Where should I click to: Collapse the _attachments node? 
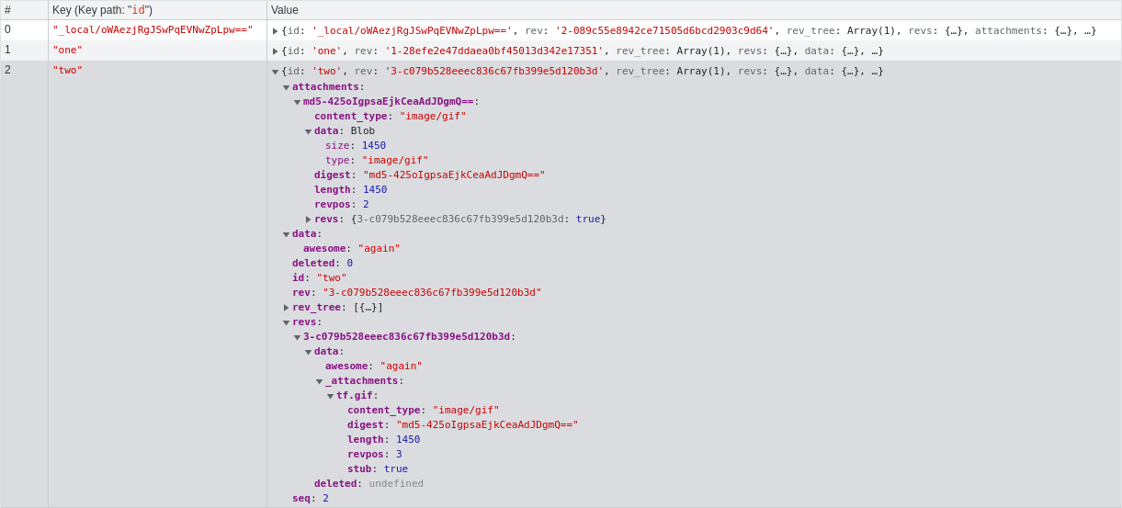click(319, 381)
